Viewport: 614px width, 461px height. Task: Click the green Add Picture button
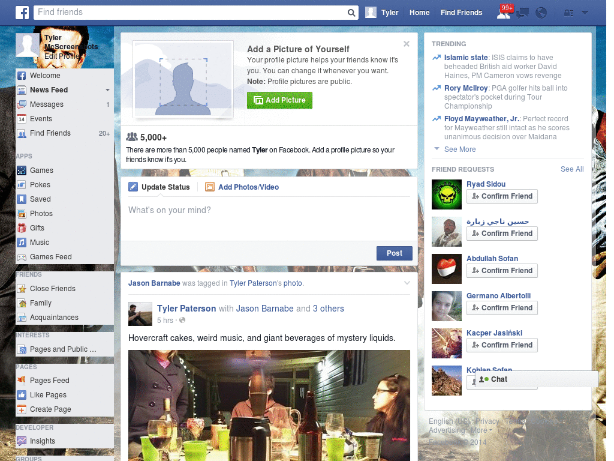[279, 100]
